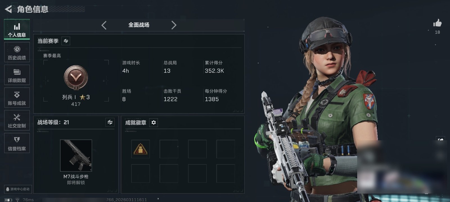Toggle the 当前赛季 season swap icon
The image size is (450, 202).
click(x=66, y=41)
